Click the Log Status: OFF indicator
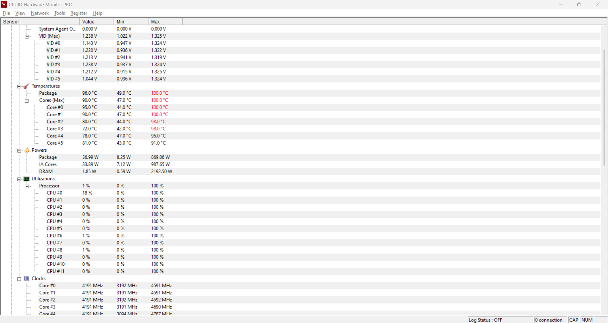Image resolution: width=608 pixels, height=323 pixels. tap(500, 320)
